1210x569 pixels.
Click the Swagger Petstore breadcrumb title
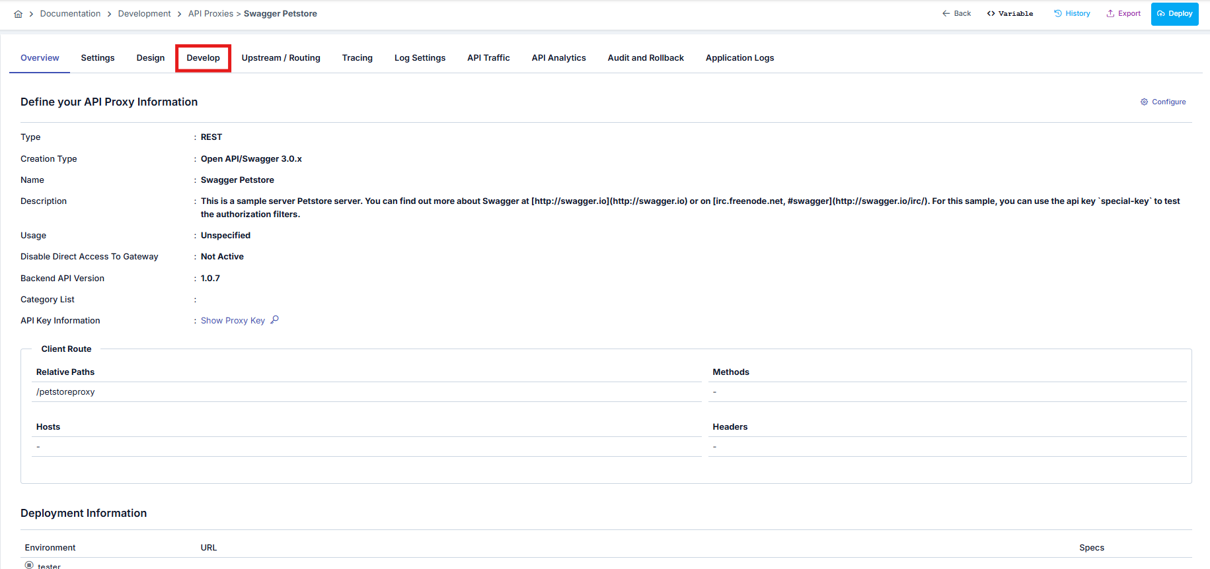click(x=280, y=14)
